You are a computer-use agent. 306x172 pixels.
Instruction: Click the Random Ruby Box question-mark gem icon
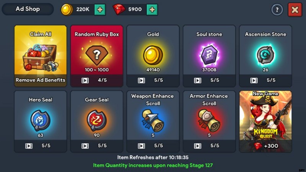97,55
